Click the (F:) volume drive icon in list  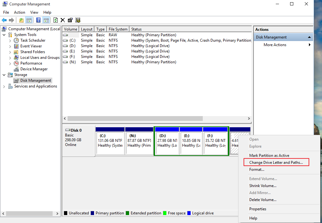point(65,57)
